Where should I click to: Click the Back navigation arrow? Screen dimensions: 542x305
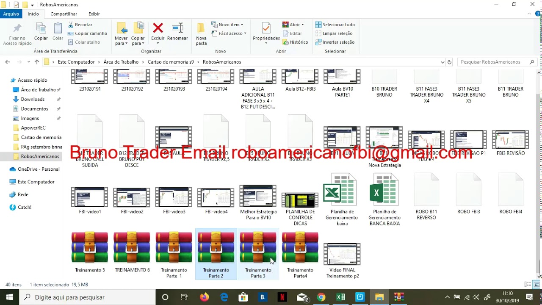coord(8,62)
